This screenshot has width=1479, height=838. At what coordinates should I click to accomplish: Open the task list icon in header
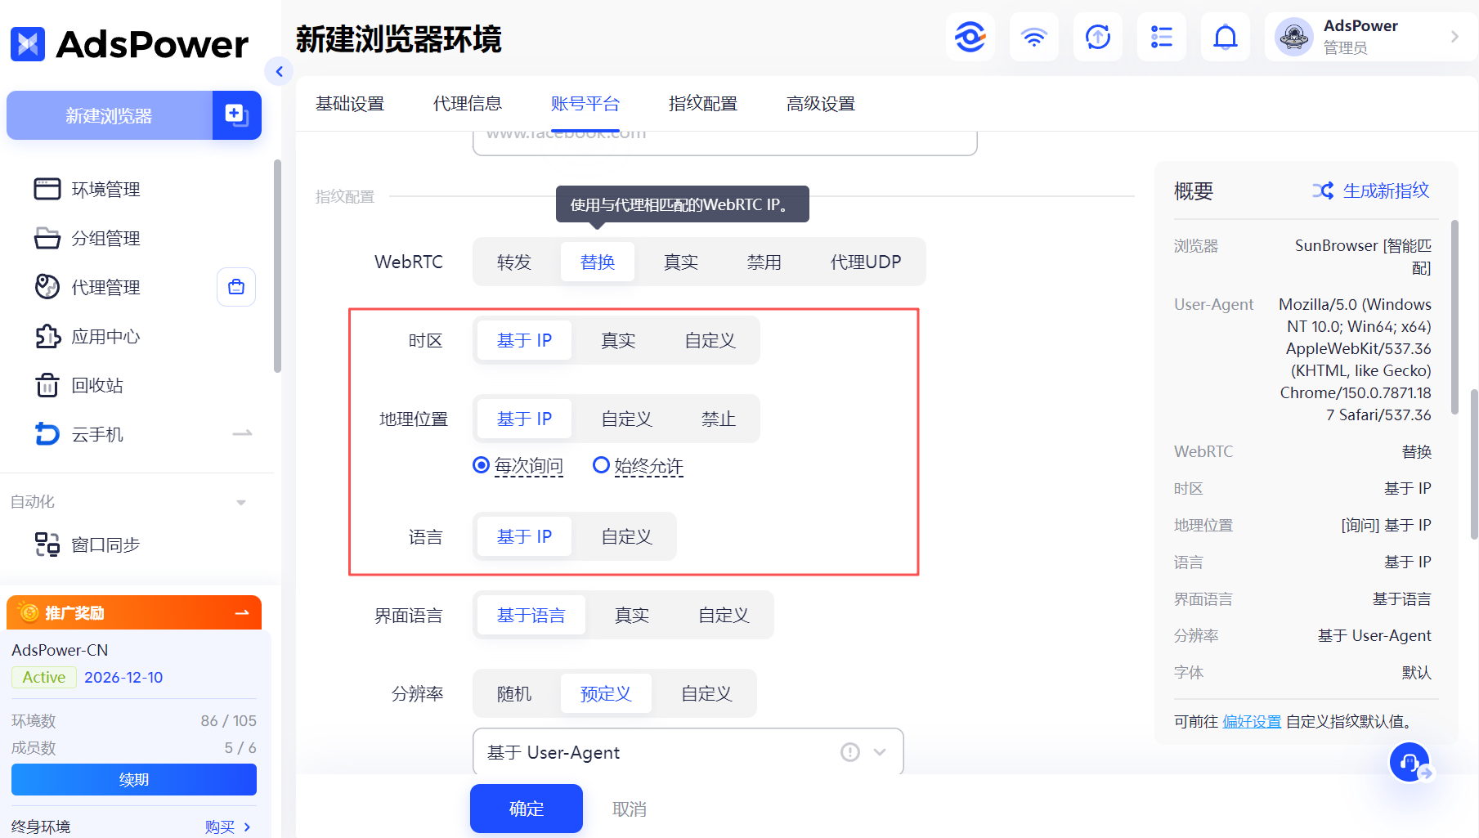1162,37
